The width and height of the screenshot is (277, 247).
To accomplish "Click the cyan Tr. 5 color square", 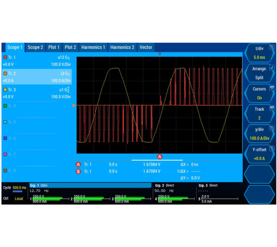I will tap(5, 122).
